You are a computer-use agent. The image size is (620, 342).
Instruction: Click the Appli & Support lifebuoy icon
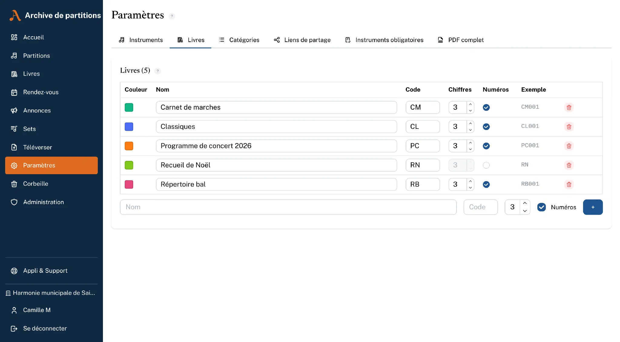click(14, 271)
